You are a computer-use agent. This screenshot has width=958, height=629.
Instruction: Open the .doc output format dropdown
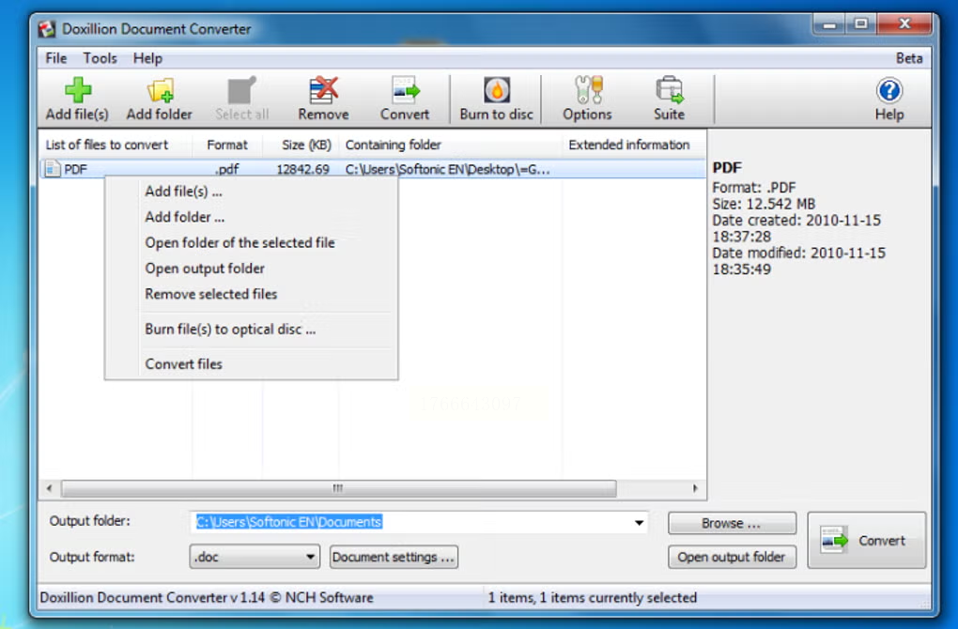click(255, 557)
